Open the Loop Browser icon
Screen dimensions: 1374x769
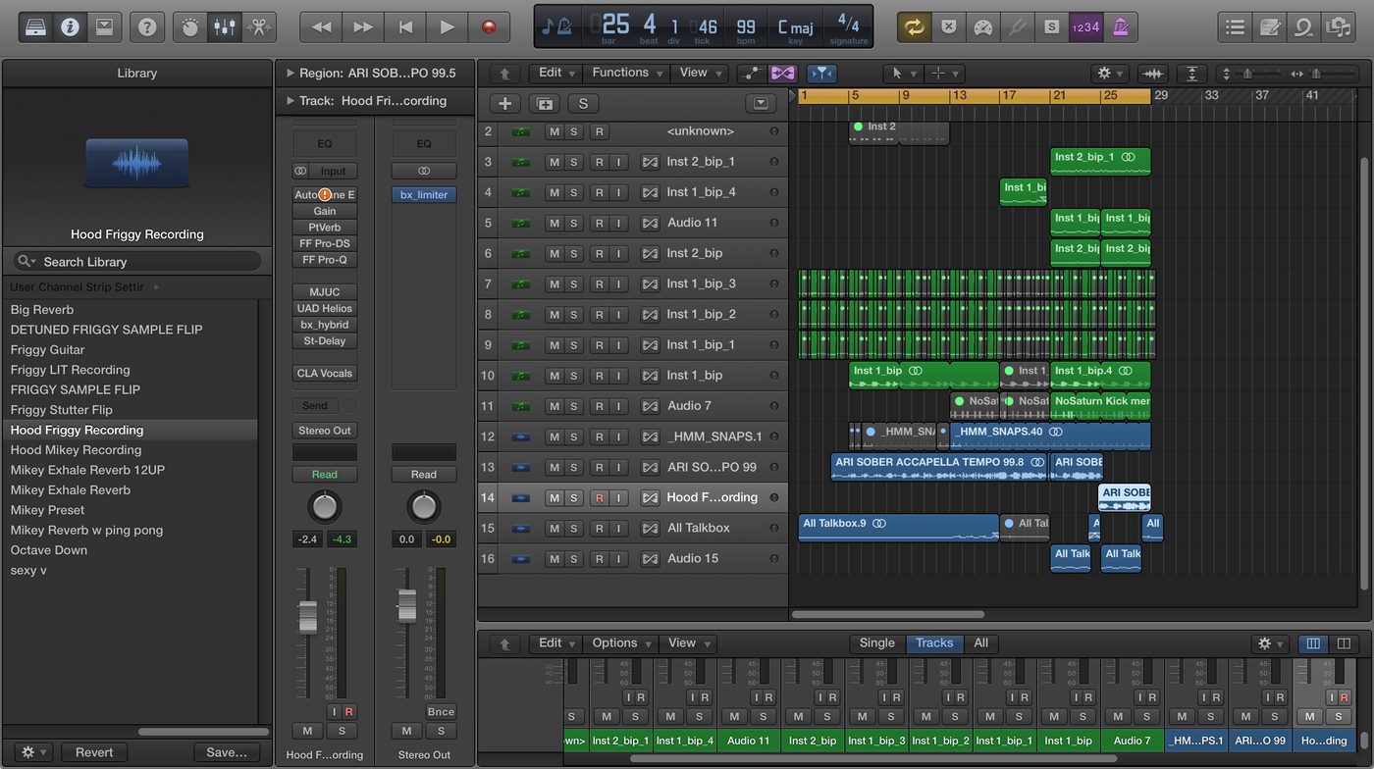(x=1303, y=27)
